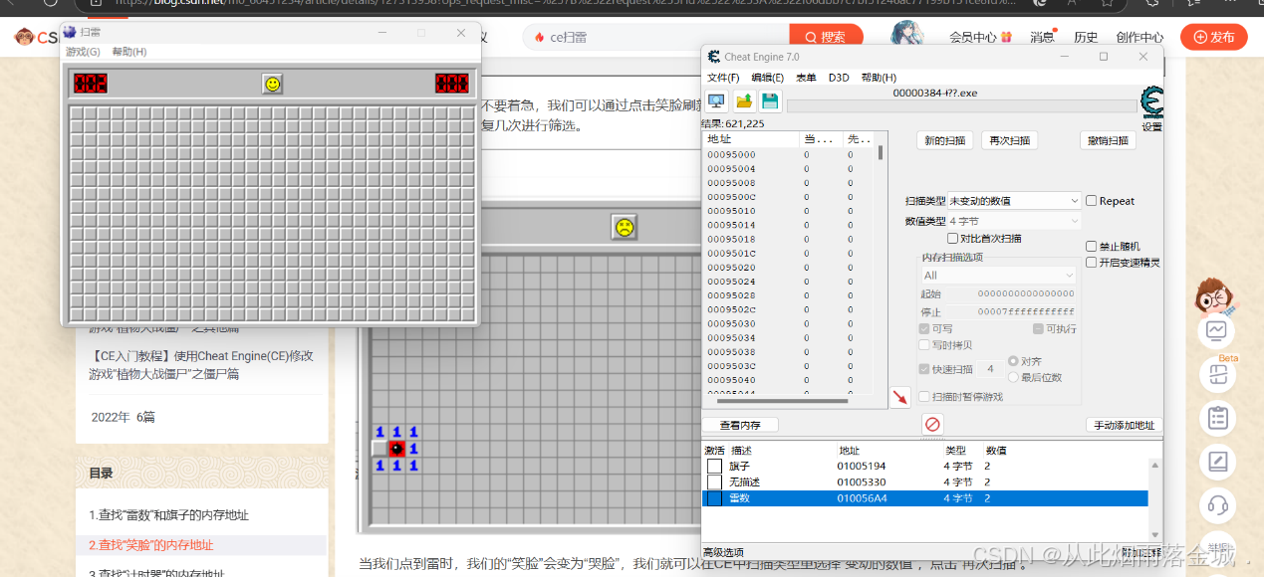Viewport: 1264px width, 577px height.
Task: Click 撤销扫描 button
Action: (x=1109, y=140)
